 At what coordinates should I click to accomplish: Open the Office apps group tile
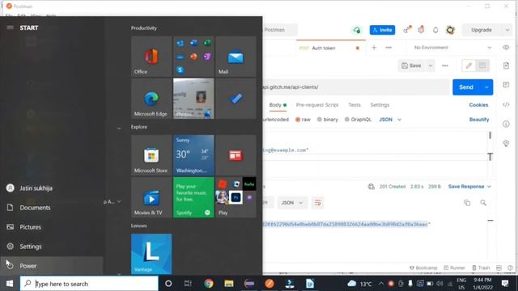click(x=193, y=57)
